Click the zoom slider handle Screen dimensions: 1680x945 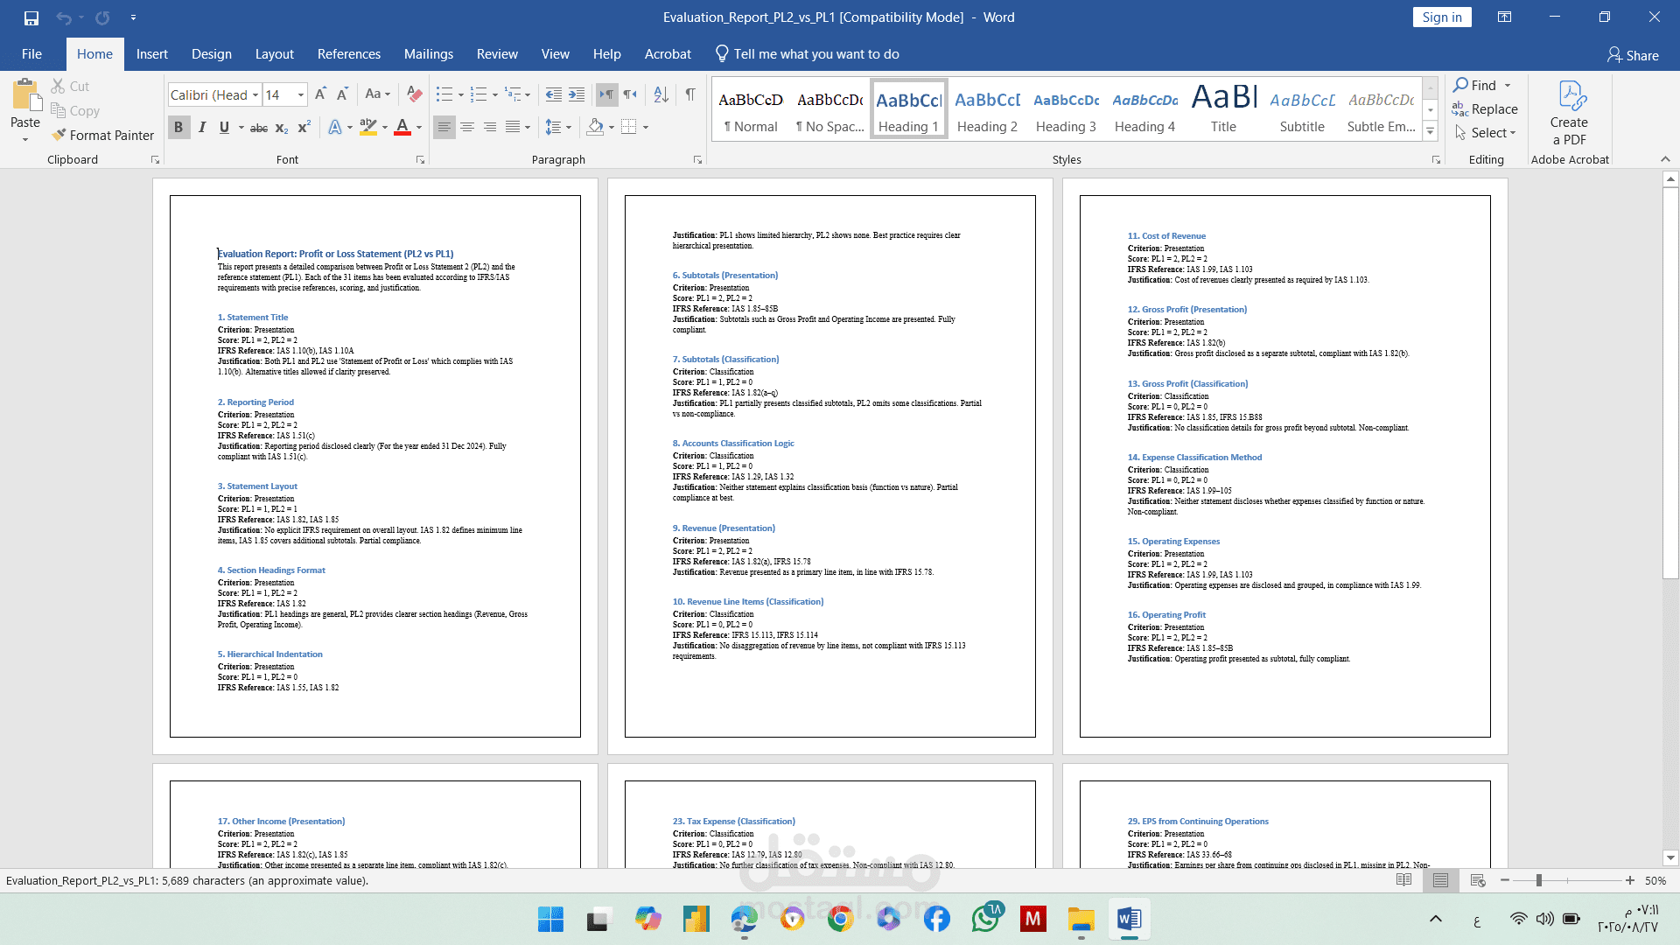point(1539,880)
